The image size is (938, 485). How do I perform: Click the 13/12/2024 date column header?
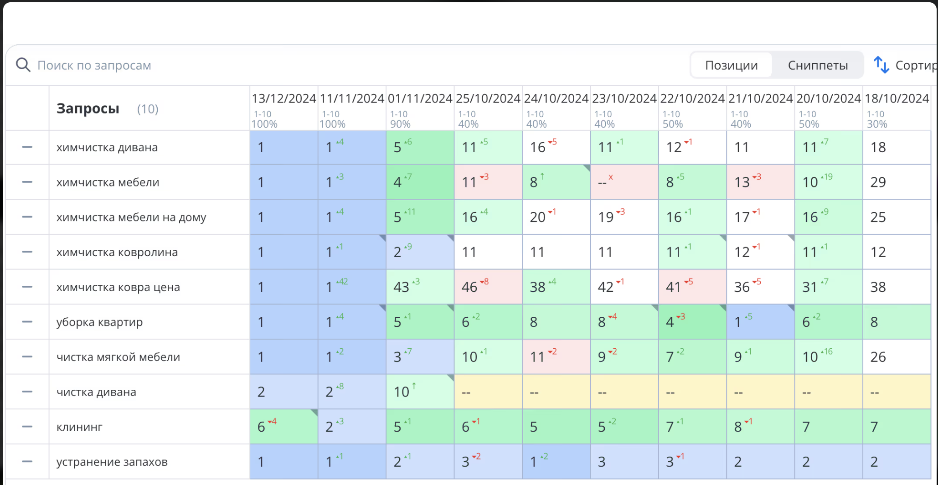point(283,98)
